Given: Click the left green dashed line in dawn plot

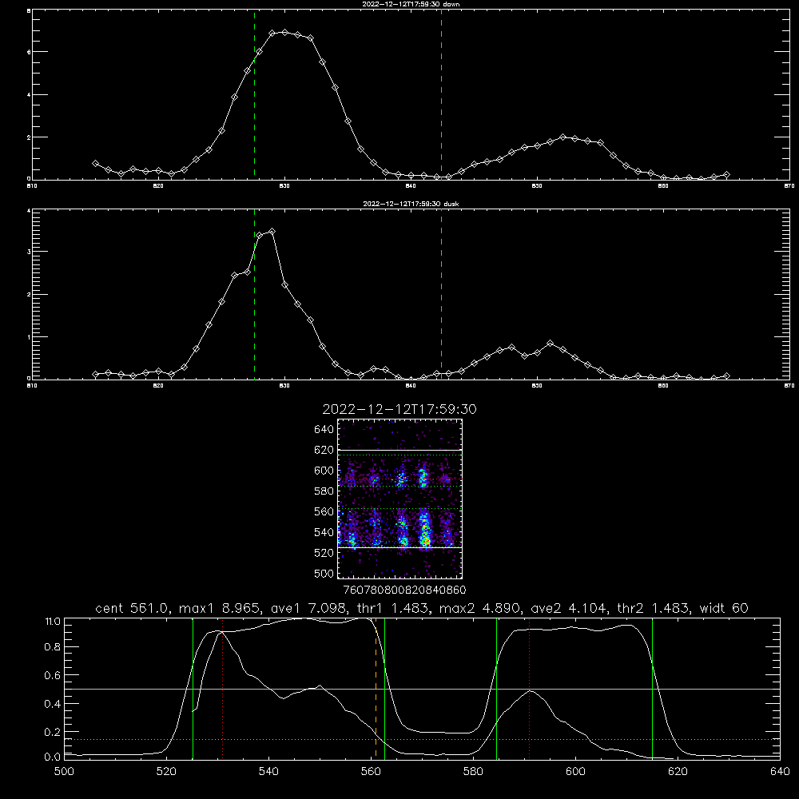Looking at the screenshot, I should pyautogui.click(x=254, y=94).
